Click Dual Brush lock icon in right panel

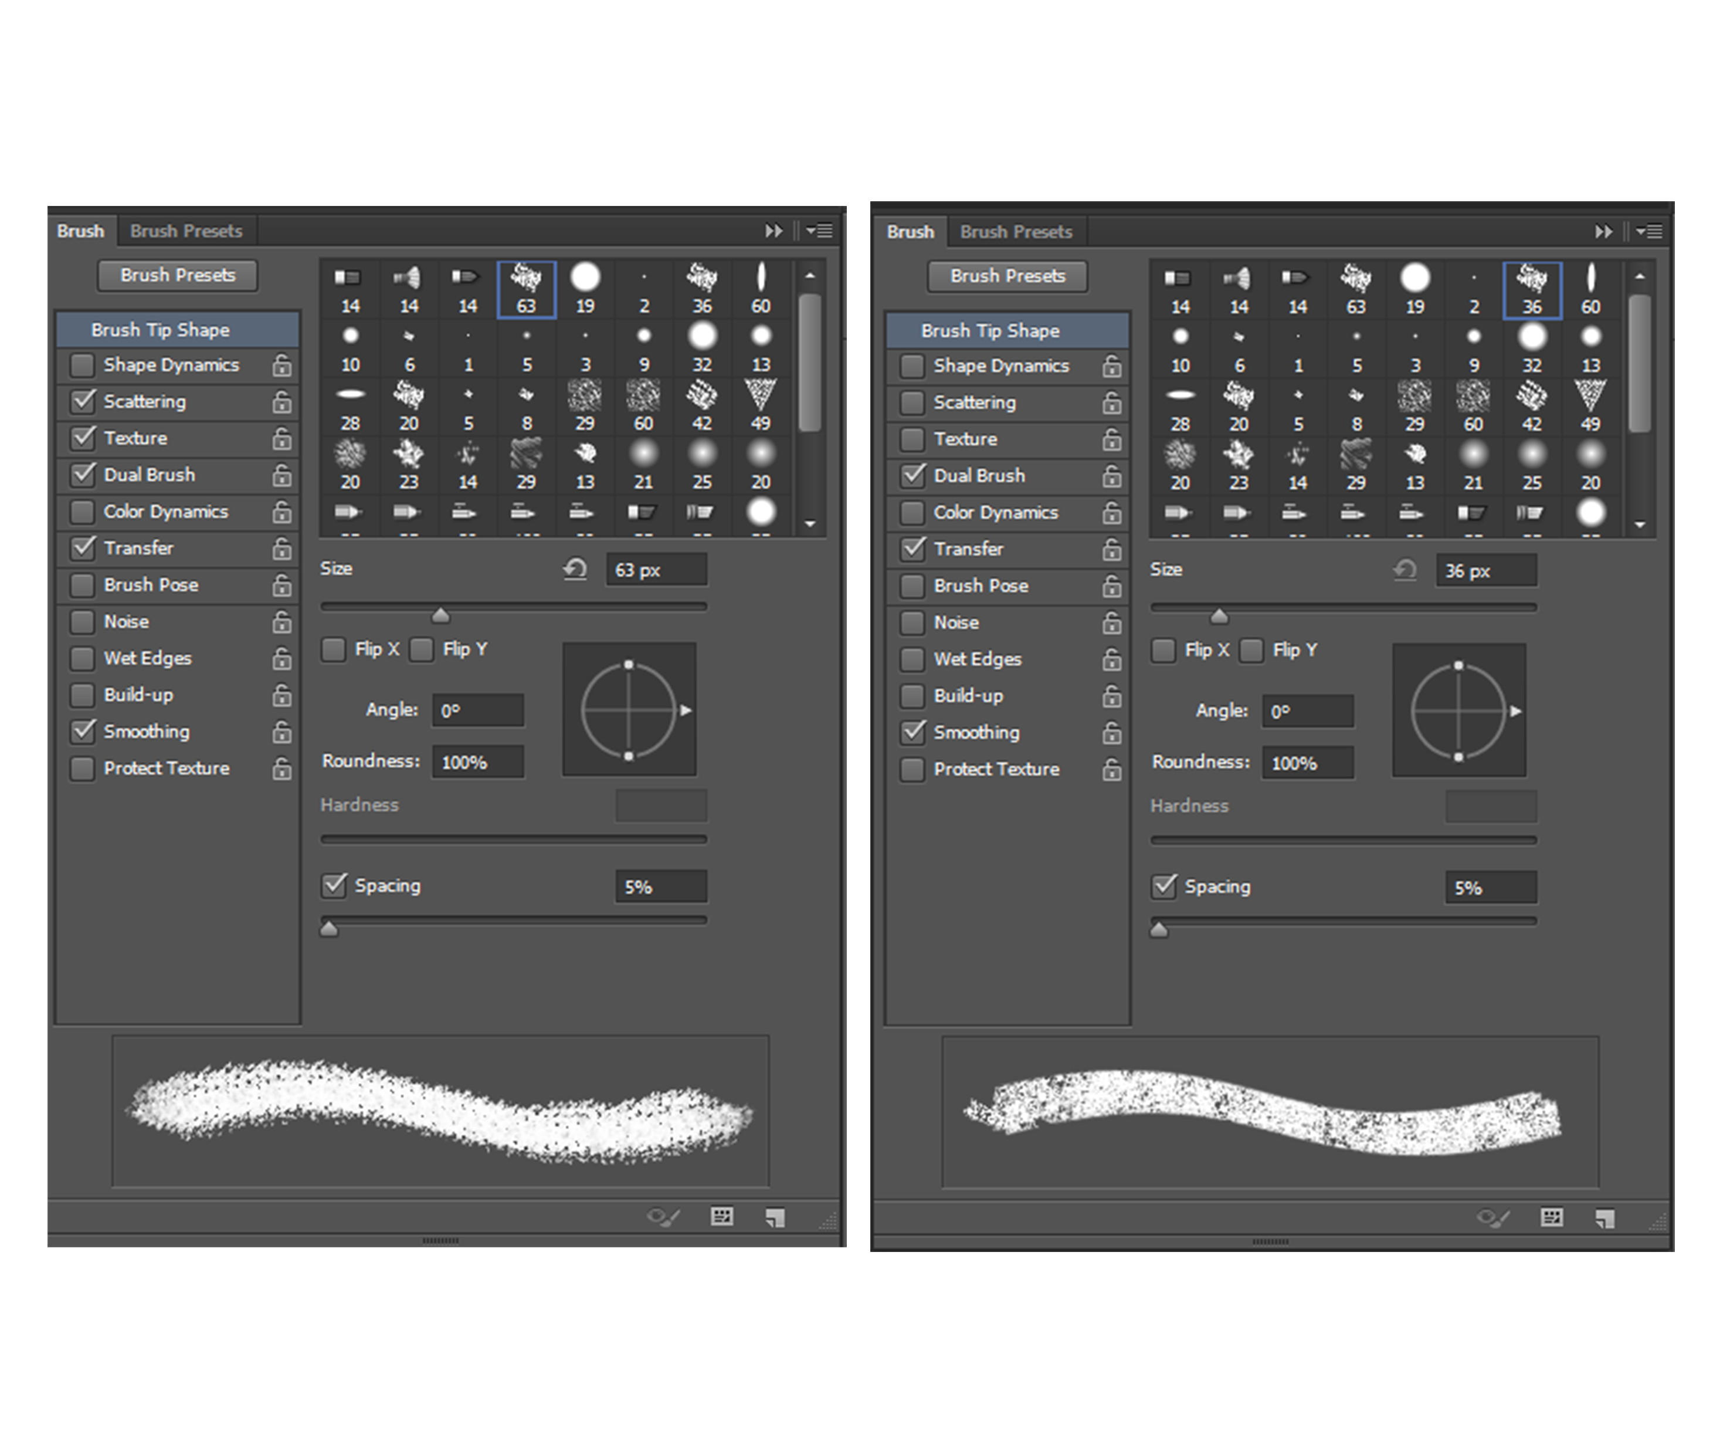coord(1111,476)
